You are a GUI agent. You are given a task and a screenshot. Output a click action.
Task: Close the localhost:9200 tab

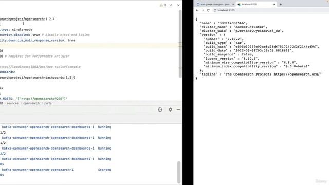coord(274,4)
